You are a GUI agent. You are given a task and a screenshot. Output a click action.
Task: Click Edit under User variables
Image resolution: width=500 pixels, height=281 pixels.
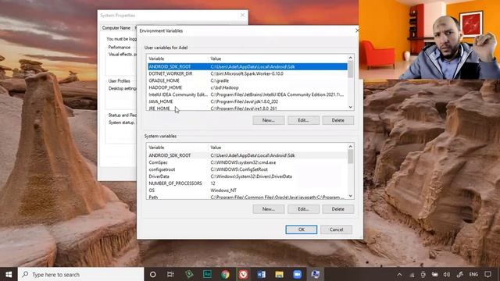pos(303,120)
